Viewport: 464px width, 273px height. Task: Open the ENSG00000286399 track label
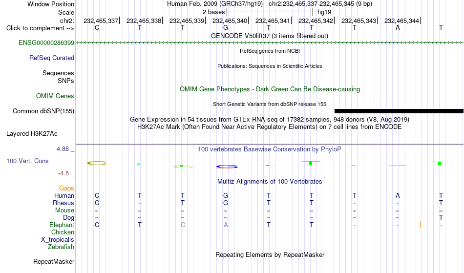pos(46,43)
